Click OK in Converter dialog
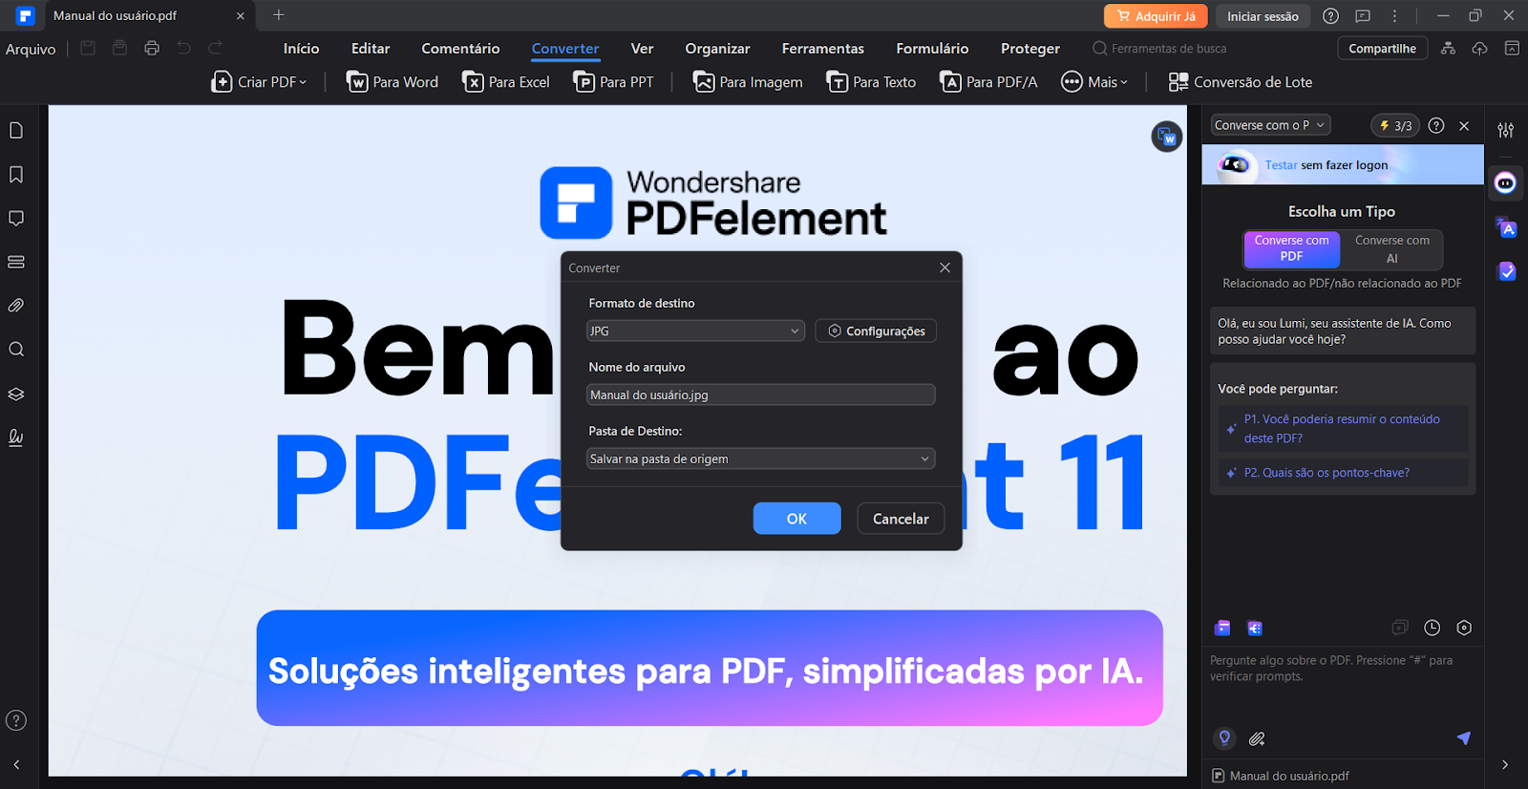1528x789 pixels. coord(796,519)
